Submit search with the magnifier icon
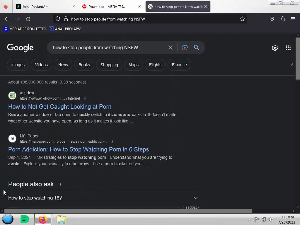 [x=196, y=47]
